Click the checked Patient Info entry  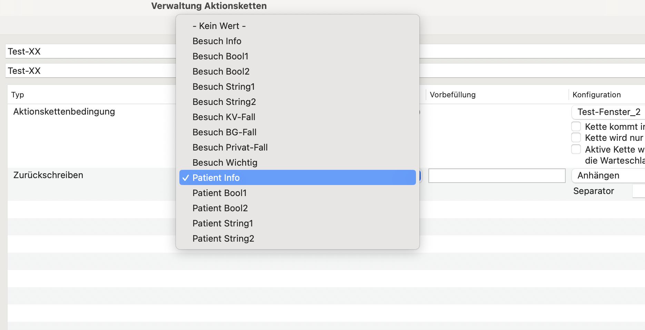click(297, 177)
